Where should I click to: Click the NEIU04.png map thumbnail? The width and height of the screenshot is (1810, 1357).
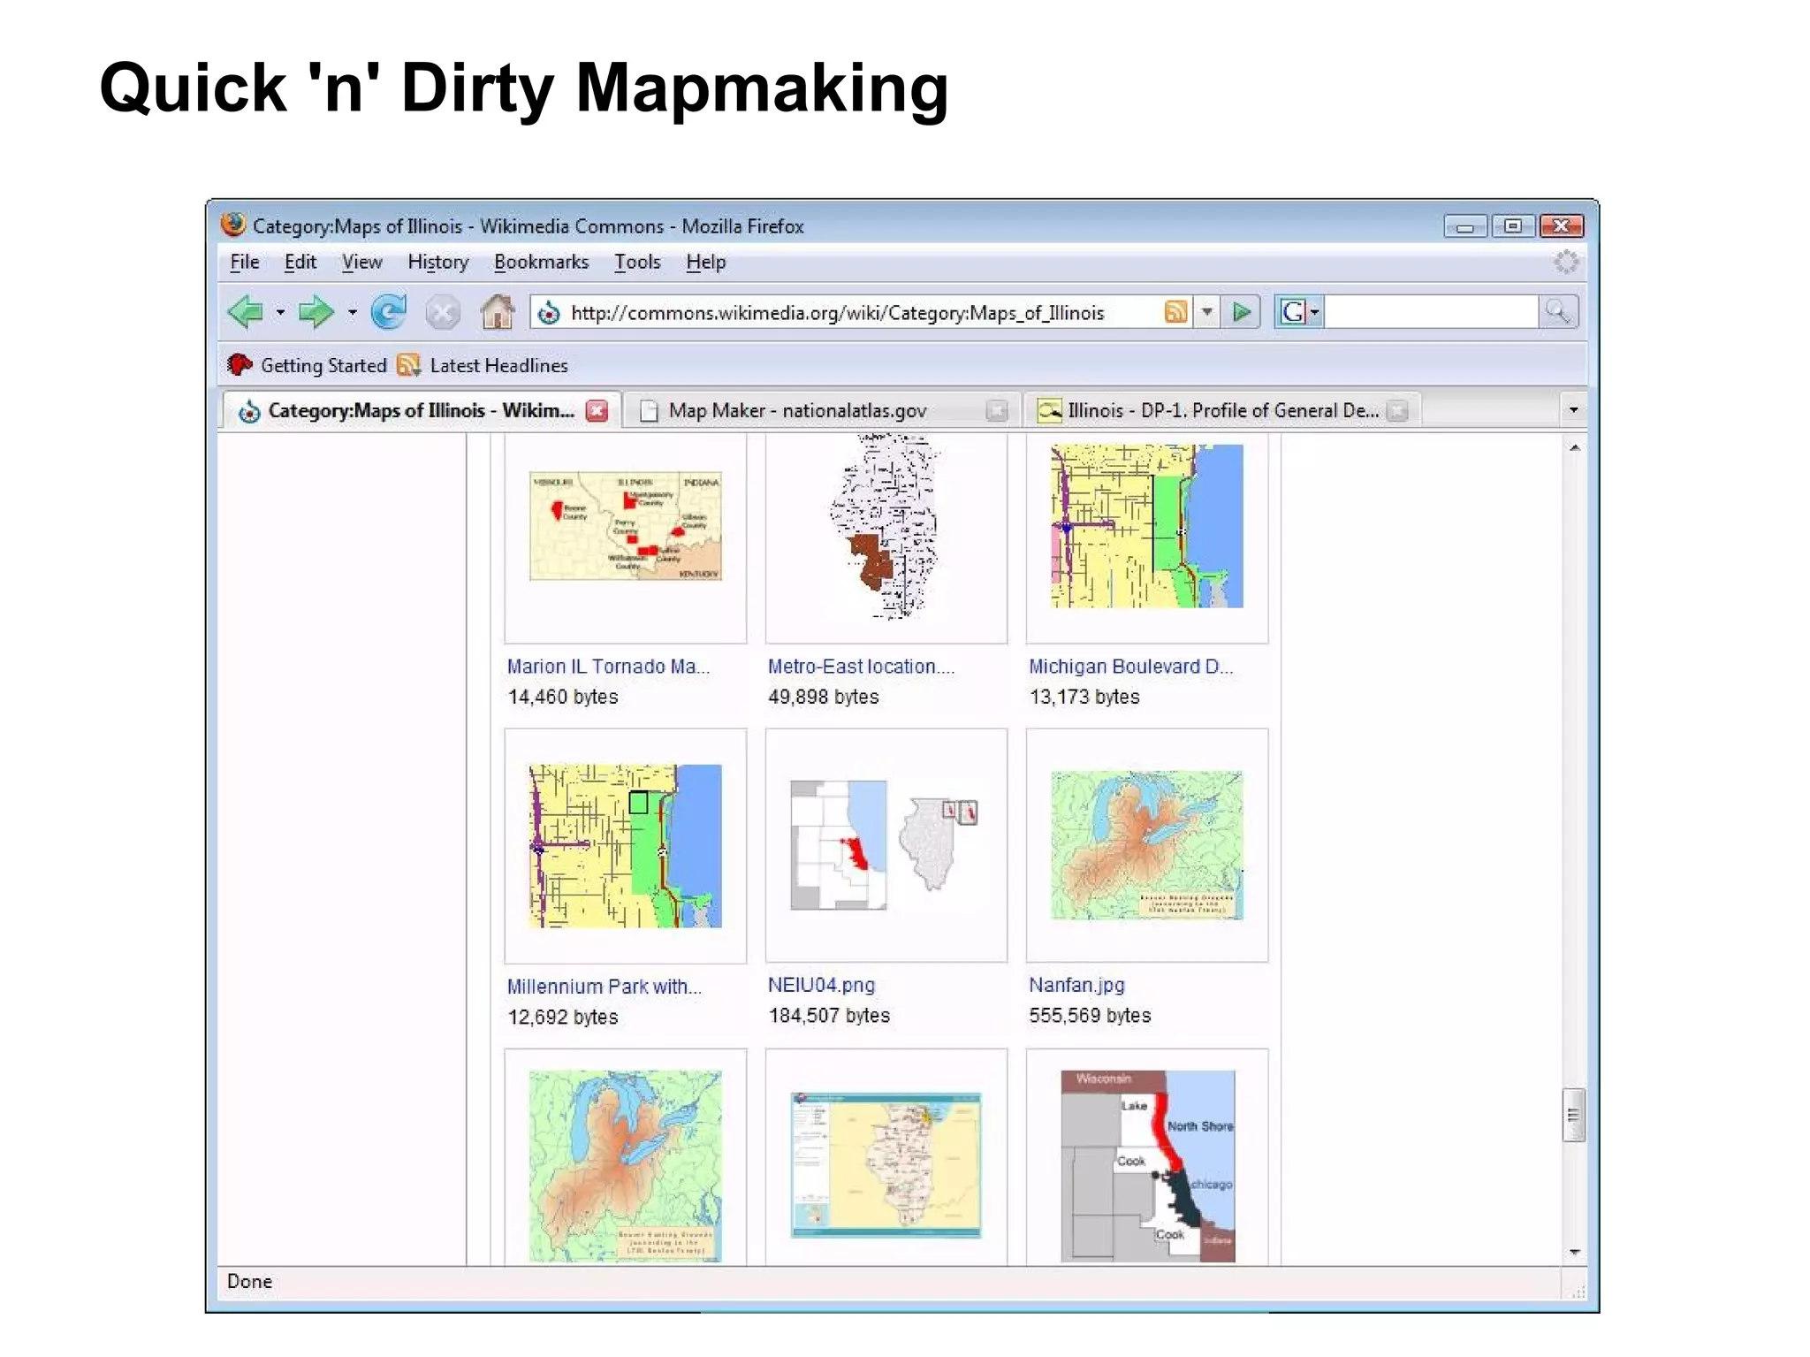coord(885,845)
